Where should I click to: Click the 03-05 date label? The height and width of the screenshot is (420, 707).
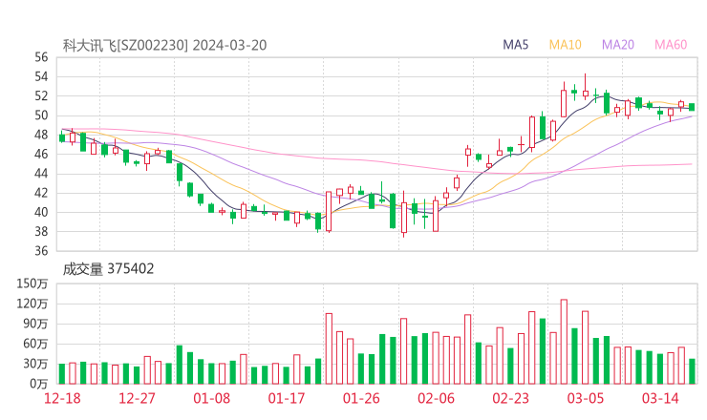pos(586,398)
